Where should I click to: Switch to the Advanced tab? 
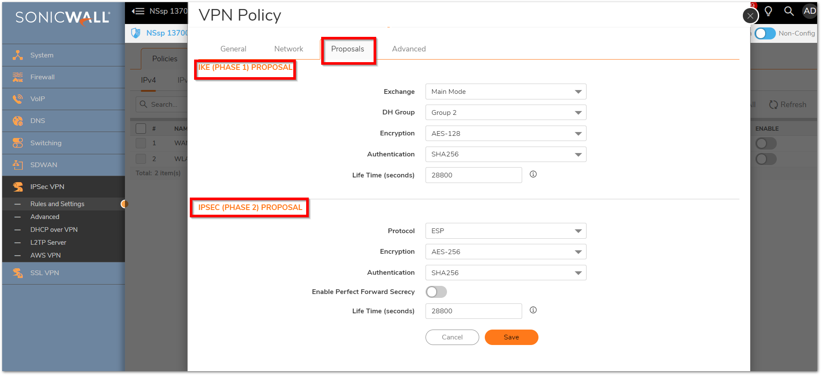coord(408,49)
